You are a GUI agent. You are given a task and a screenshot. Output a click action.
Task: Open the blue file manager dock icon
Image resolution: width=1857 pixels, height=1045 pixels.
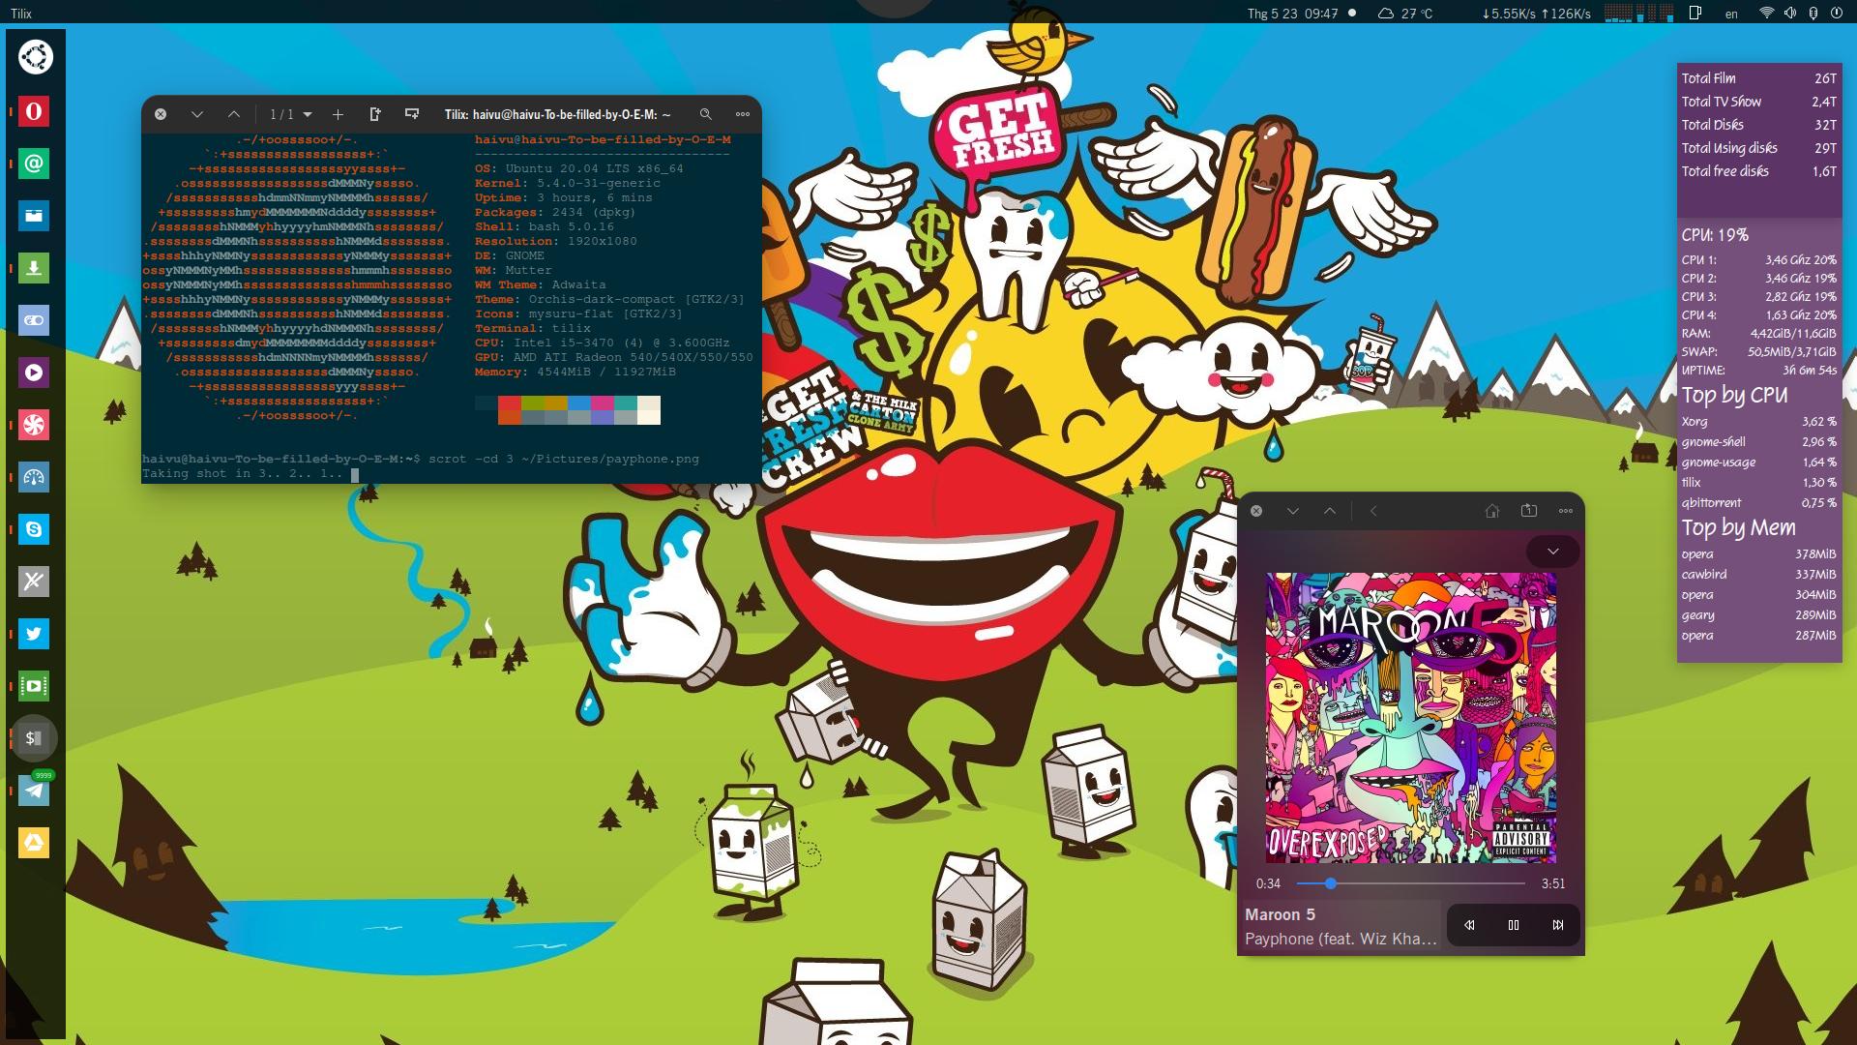(x=34, y=216)
